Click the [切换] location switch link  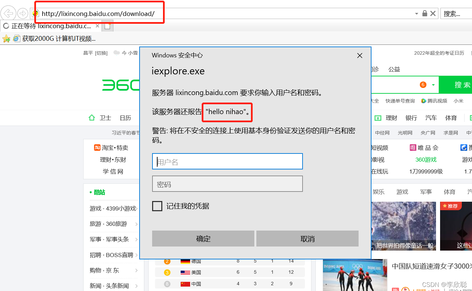tap(101, 53)
